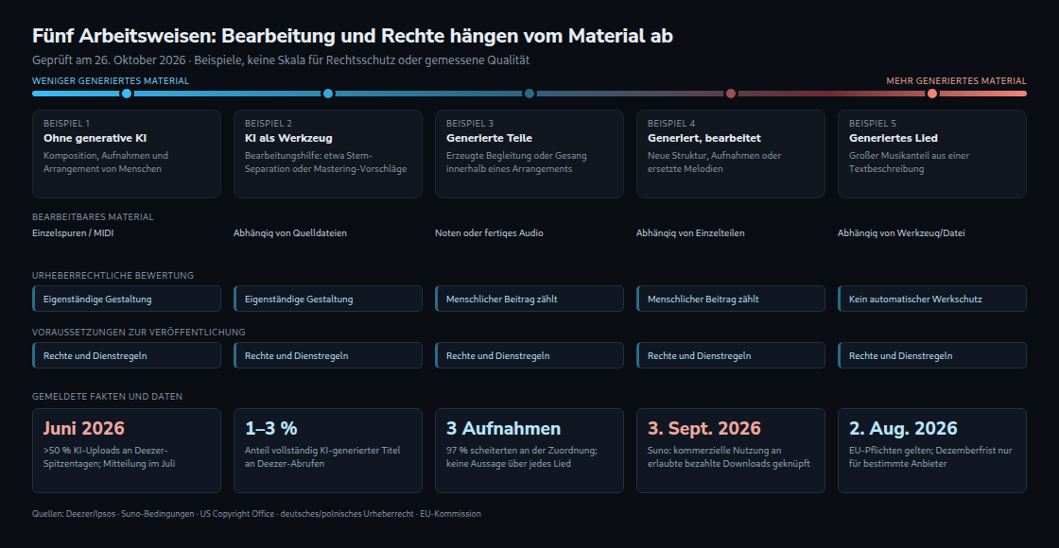Select the 'Abhängig von Quelldateien' entry

click(290, 233)
